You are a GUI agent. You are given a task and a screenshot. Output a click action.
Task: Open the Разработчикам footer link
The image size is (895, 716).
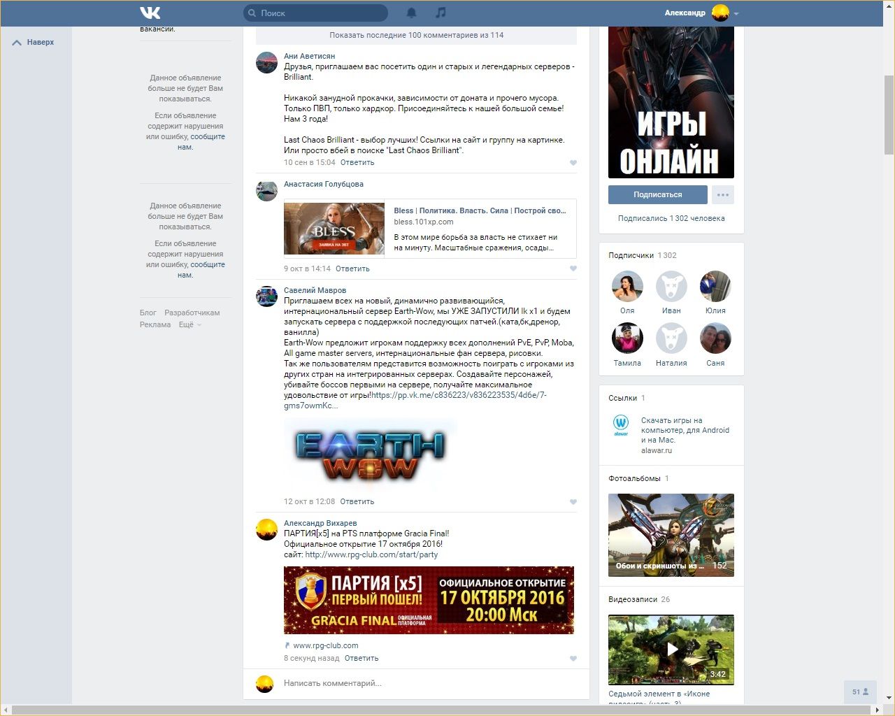click(x=192, y=313)
